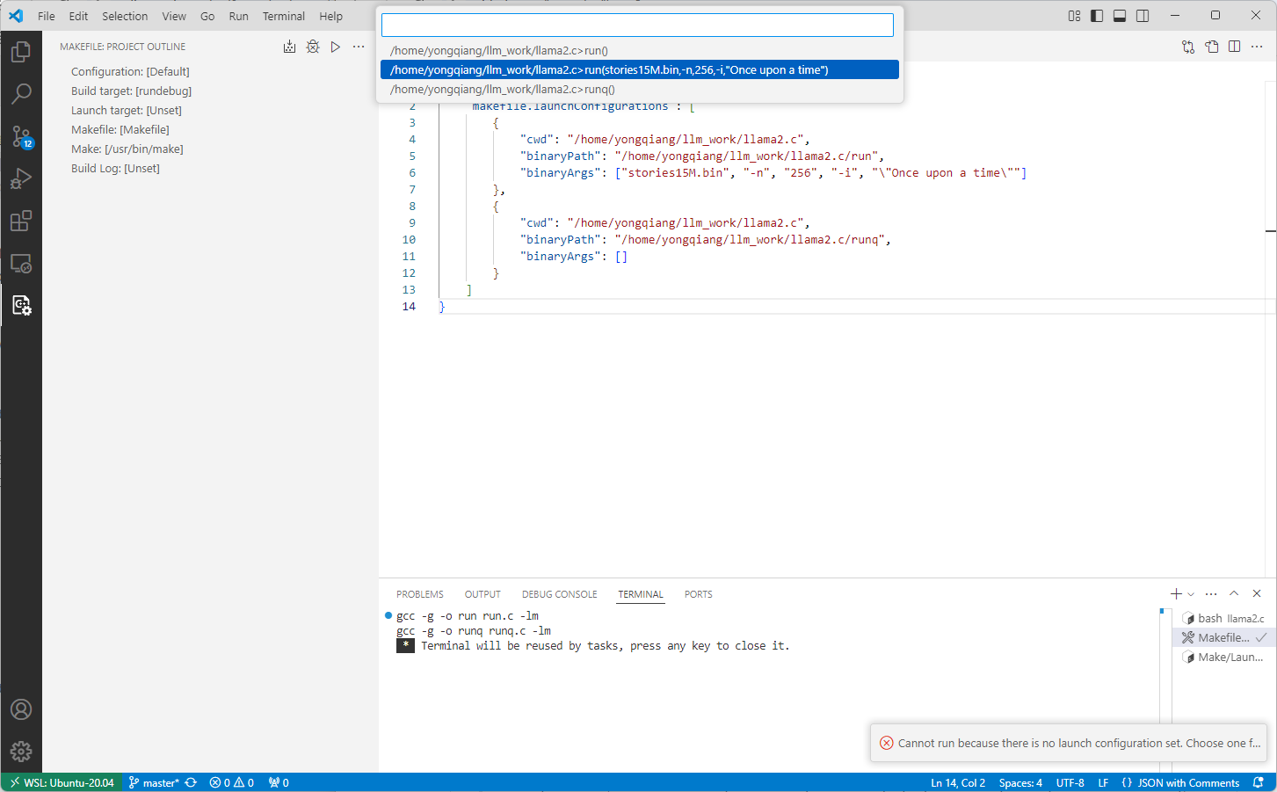Viewport: 1277px width, 792px height.
Task: Open Makefile outline more actions menu
Action: (359, 47)
